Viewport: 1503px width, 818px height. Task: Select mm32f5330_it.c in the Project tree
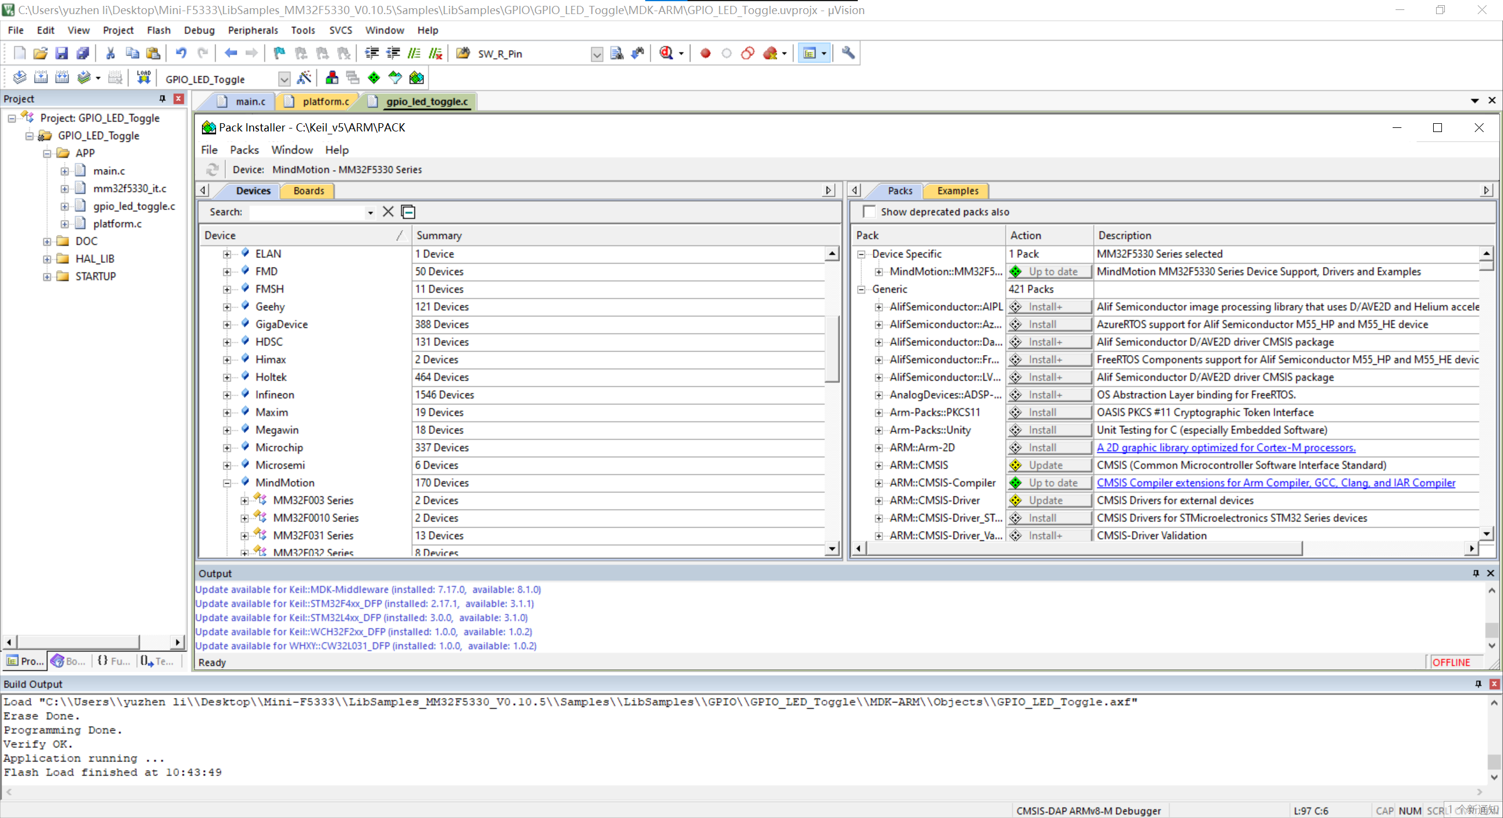pos(130,188)
